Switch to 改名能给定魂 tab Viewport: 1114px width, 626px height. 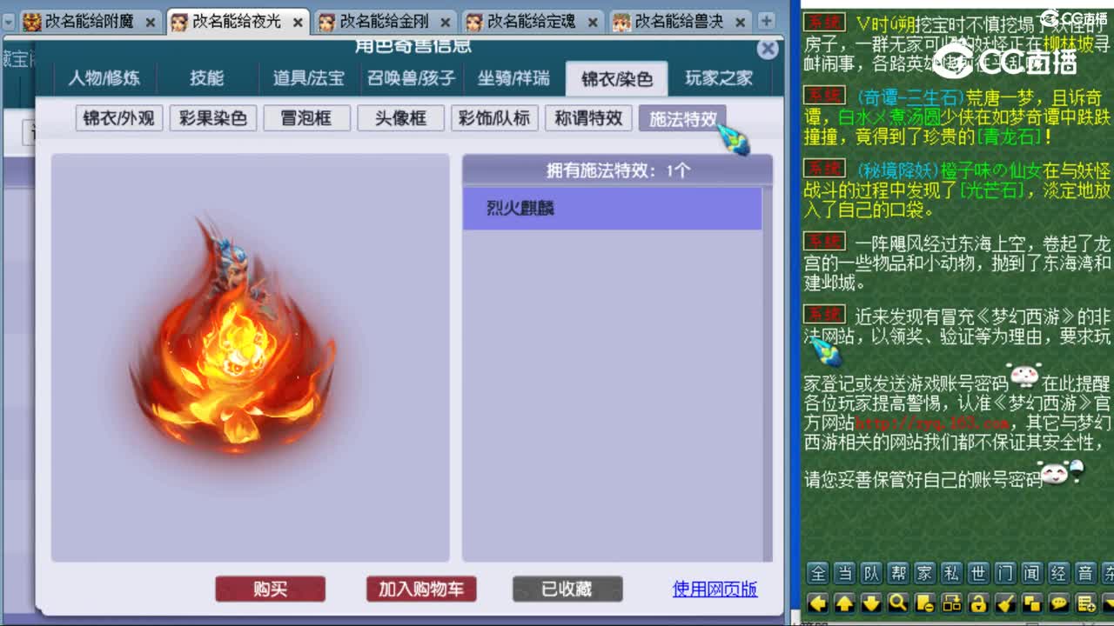(x=534, y=22)
